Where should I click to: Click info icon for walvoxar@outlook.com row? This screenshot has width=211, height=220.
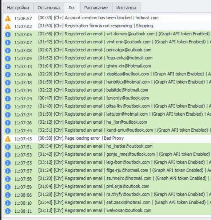[x=8, y=211]
